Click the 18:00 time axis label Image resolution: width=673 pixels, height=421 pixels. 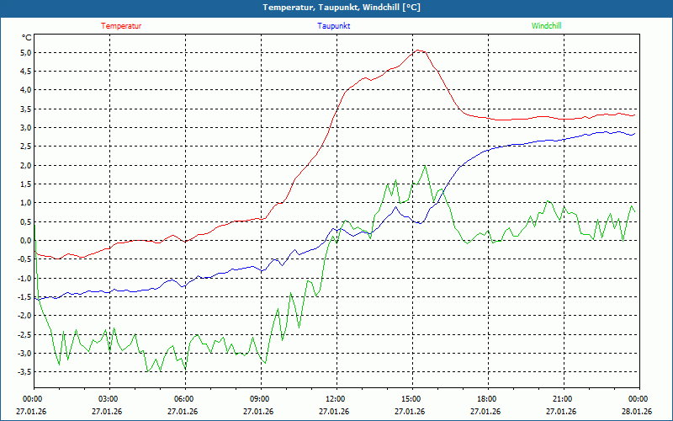[x=488, y=399]
